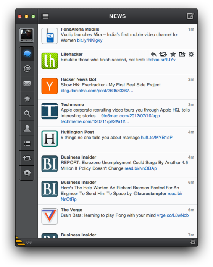Click Business Insider avatar on Richard Branson tweet

tap(50, 189)
